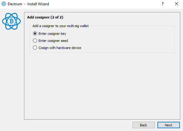This screenshot has width=183, height=131.
Task: Proceed with the Next button
Action: coord(169,125)
